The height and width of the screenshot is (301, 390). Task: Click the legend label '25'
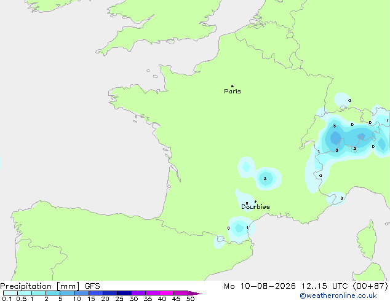[x=119, y=299]
